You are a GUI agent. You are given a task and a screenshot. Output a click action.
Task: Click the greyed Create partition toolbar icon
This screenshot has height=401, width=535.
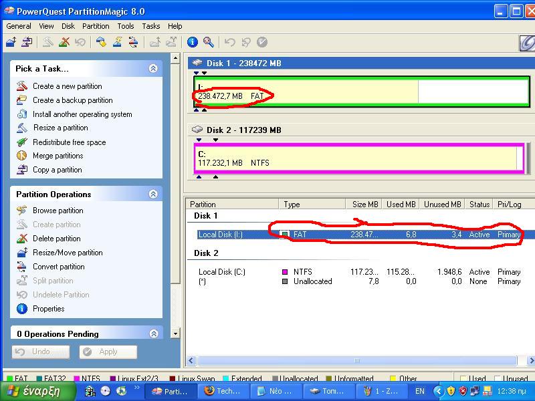click(47, 42)
